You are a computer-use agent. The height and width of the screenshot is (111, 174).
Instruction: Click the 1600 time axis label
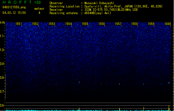point(168,24)
